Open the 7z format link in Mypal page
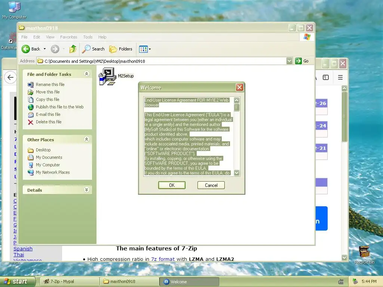This screenshot has width=383, height=287. point(163,259)
